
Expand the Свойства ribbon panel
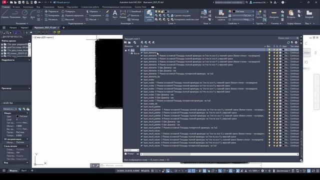[x=233, y=23]
